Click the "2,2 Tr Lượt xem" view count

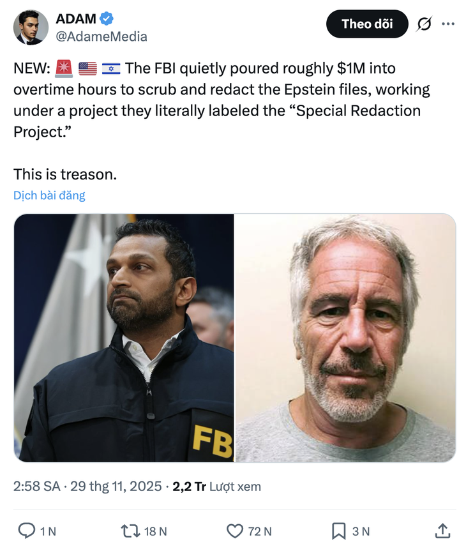point(216,487)
